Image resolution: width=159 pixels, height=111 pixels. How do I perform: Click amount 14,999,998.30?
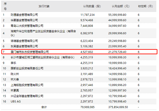117,74
